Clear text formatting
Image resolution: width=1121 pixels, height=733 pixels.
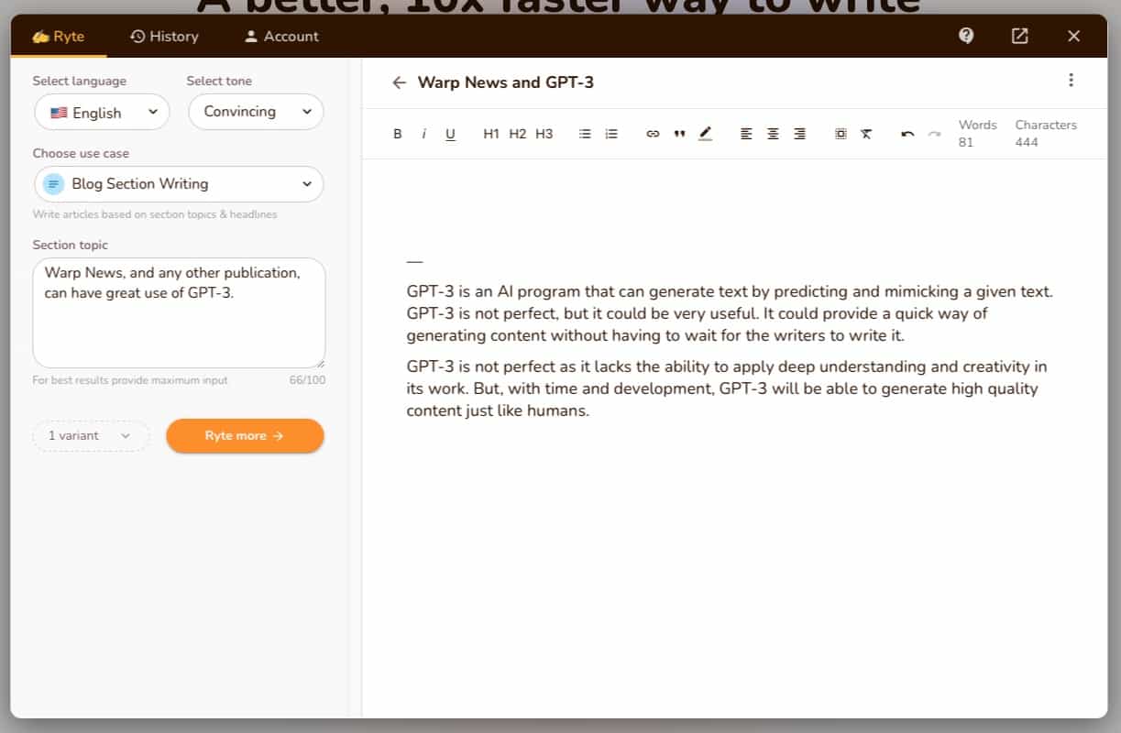click(x=866, y=134)
